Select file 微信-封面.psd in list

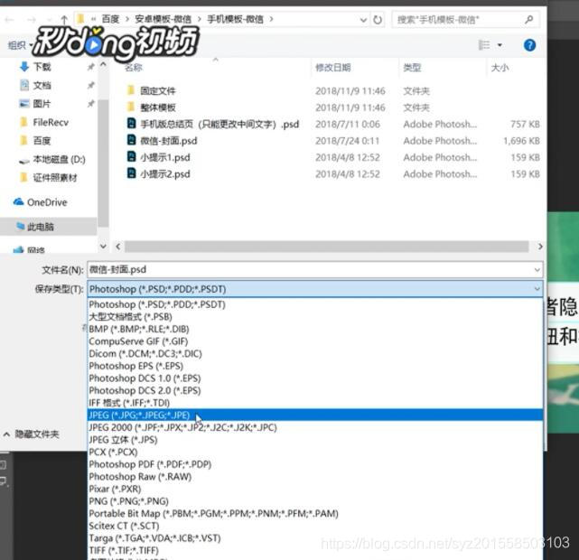(x=169, y=141)
